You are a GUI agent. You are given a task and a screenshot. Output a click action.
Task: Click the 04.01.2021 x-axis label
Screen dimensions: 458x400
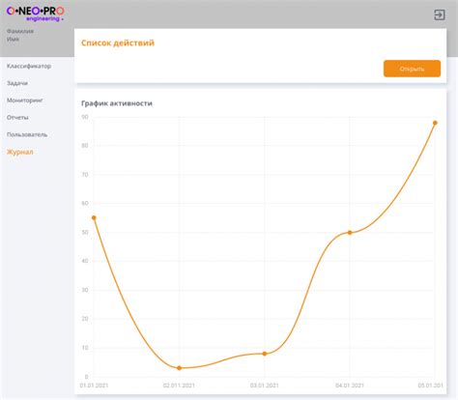(x=350, y=386)
